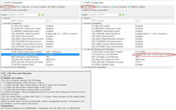This screenshot has width=176, height=110.
Task: Select USE_FORWARD row in left panel
Action: tap(40, 42)
